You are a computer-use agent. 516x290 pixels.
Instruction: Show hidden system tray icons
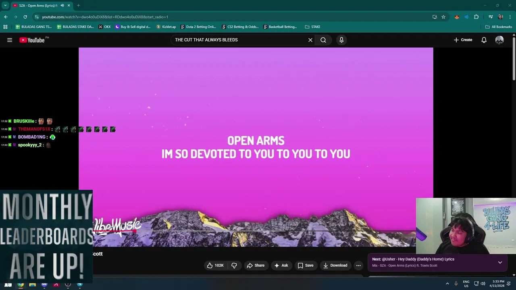coord(447,284)
